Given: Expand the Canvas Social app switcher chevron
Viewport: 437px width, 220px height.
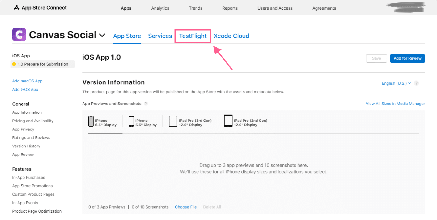Looking at the screenshot, I should 102,35.
